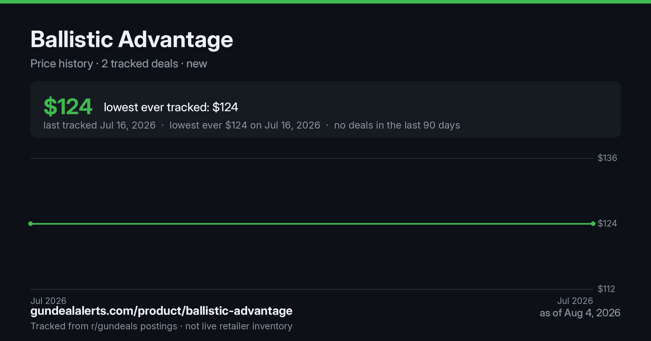Click the green price line mid-chart

(312, 224)
